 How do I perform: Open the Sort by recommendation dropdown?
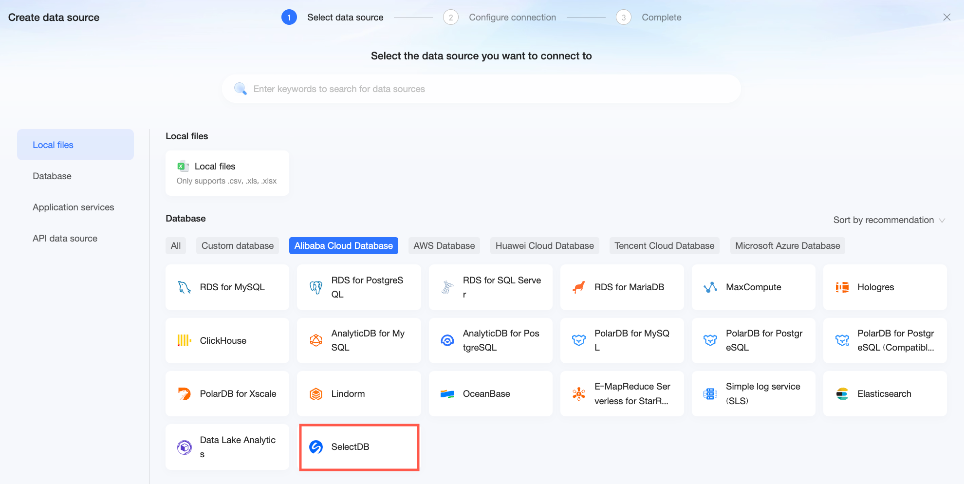coord(889,220)
